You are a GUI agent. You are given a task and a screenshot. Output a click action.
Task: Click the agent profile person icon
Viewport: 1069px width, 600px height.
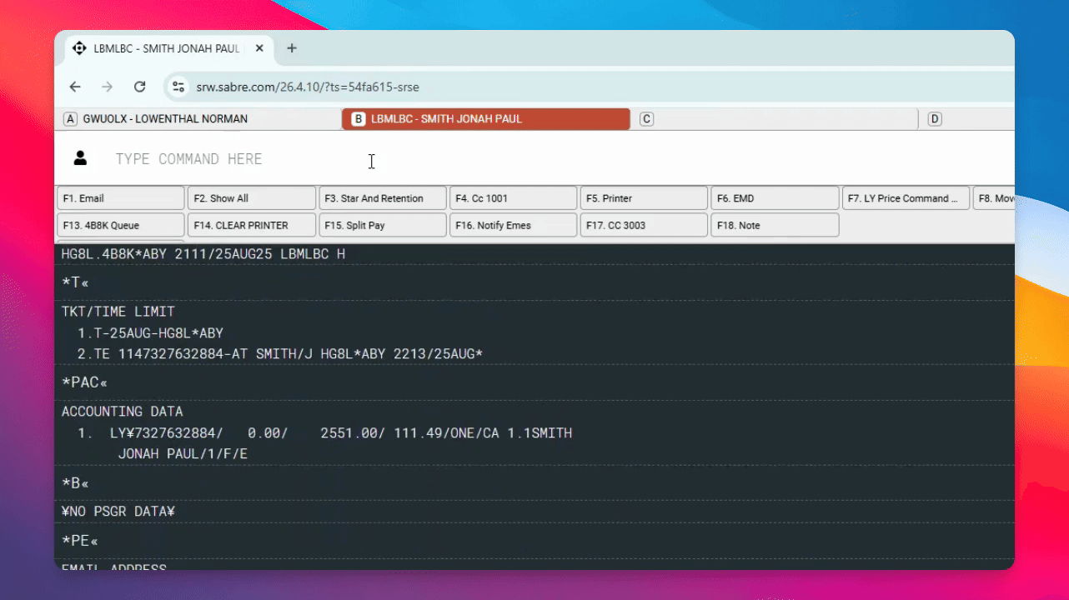(x=80, y=158)
